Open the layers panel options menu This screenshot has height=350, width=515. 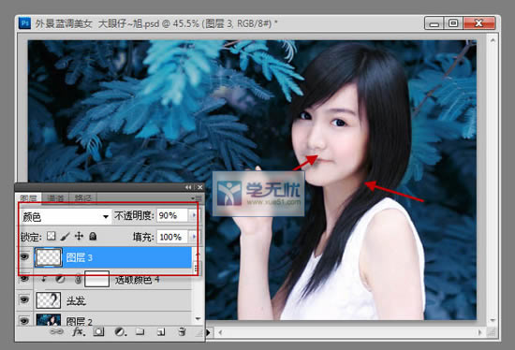198,198
